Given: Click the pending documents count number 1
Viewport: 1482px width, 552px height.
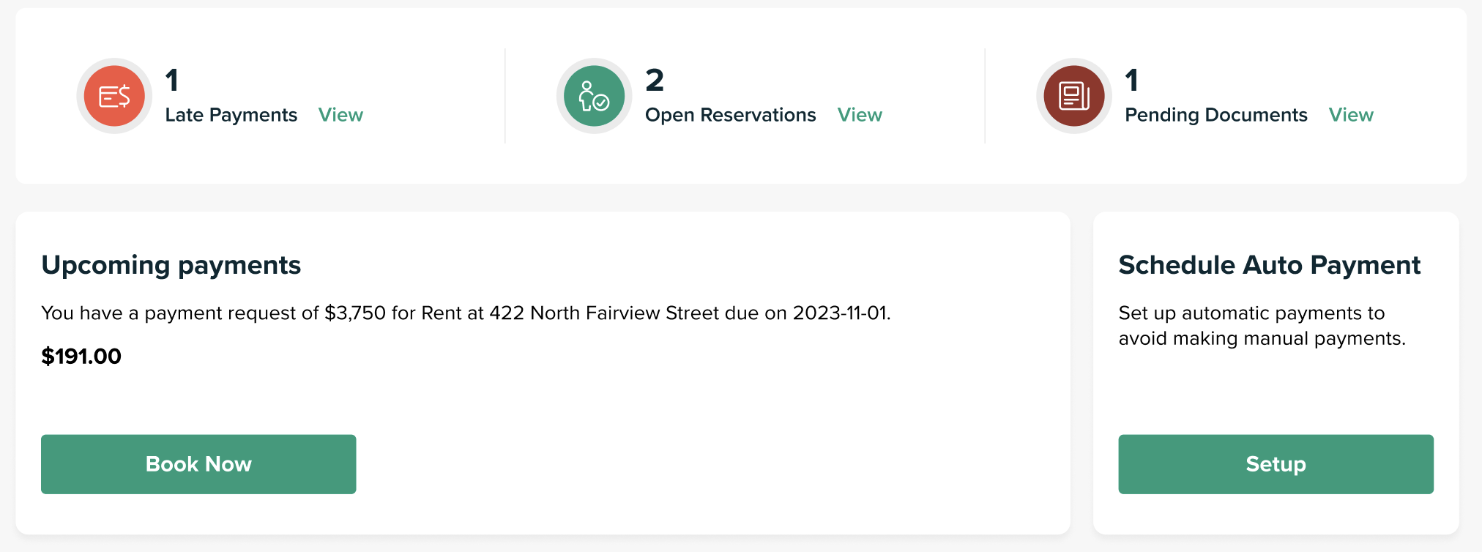Looking at the screenshot, I should [x=1132, y=81].
